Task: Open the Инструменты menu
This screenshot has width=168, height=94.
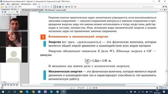Action: tap(26, 4)
